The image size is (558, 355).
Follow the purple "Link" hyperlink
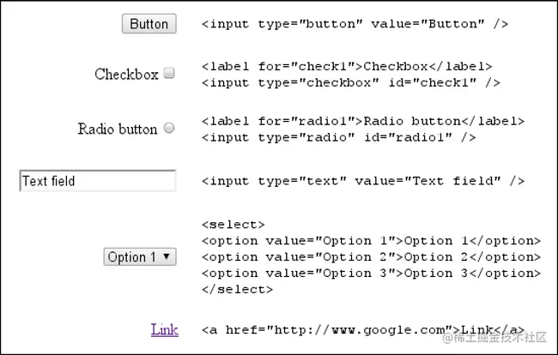click(164, 329)
